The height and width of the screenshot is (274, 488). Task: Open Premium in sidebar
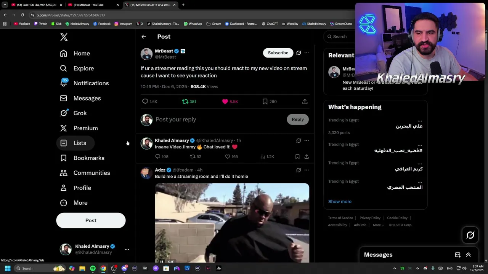click(x=79, y=128)
